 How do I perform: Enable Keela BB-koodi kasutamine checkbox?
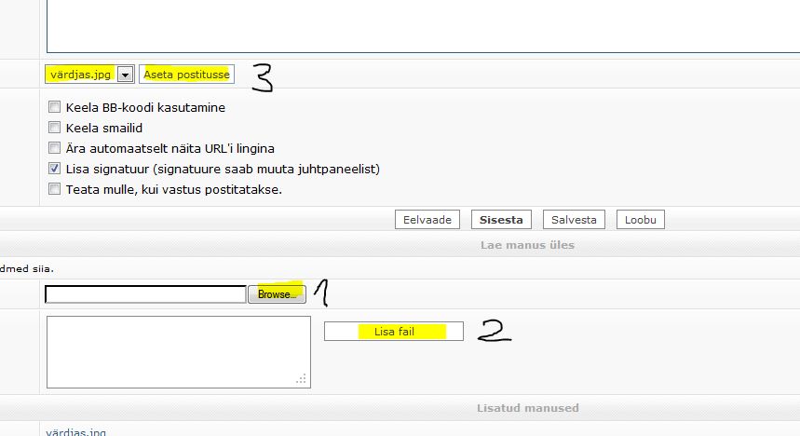55,107
